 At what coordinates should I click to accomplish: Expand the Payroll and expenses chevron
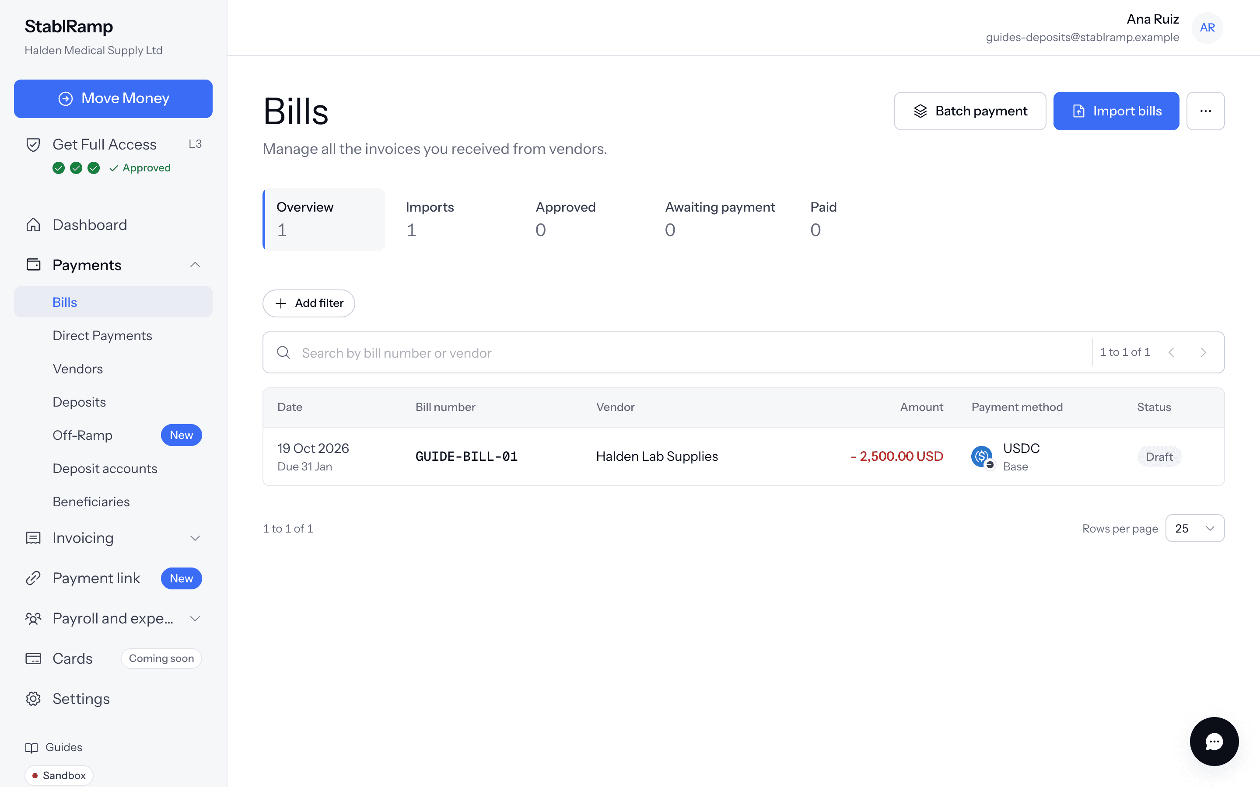click(195, 618)
